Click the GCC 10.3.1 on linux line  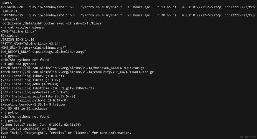[29, 129]
